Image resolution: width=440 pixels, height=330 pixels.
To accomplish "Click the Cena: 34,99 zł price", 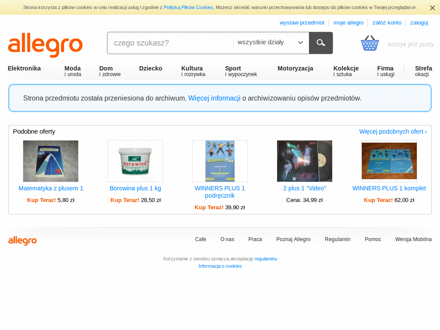I will [305, 200].
